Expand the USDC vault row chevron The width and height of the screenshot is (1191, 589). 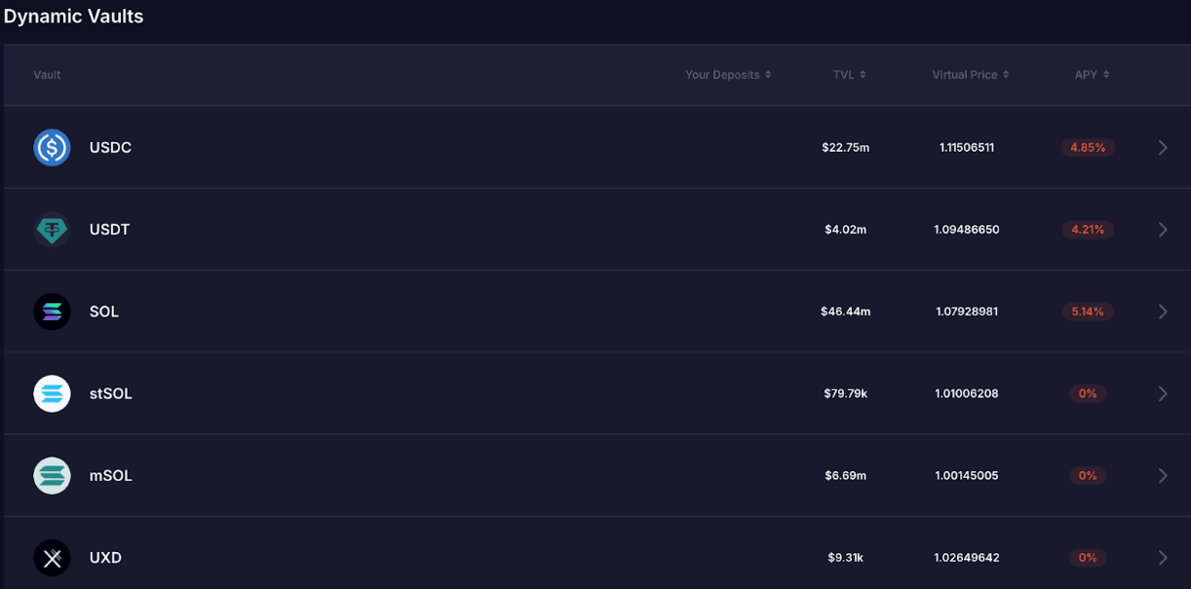[1163, 148]
